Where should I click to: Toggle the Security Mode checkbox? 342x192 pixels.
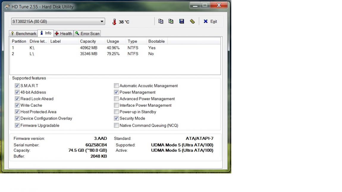116,118
